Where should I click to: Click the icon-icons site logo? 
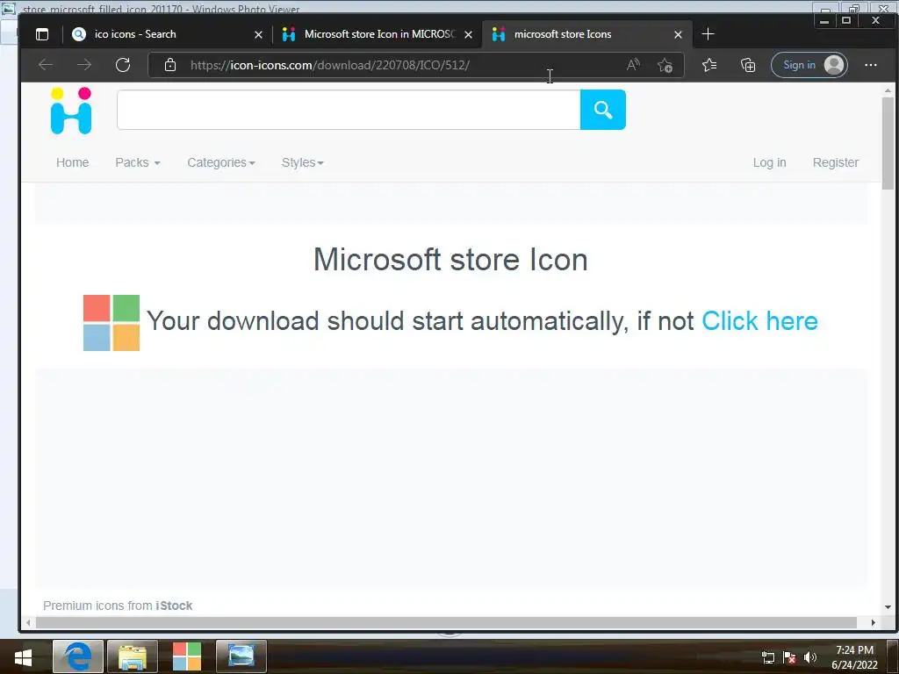tap(71, 111)
